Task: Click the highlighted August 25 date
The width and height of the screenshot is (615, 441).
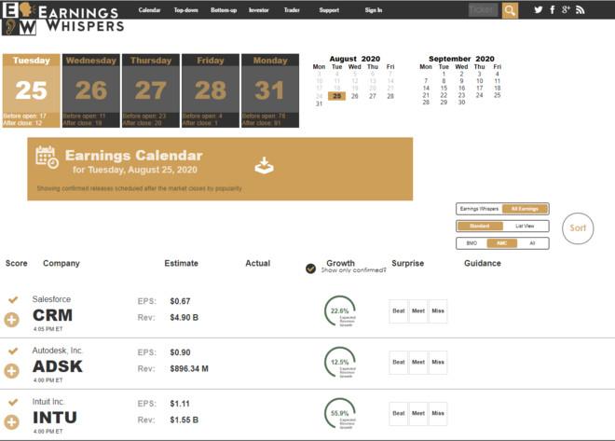Action: click(337, 96)
